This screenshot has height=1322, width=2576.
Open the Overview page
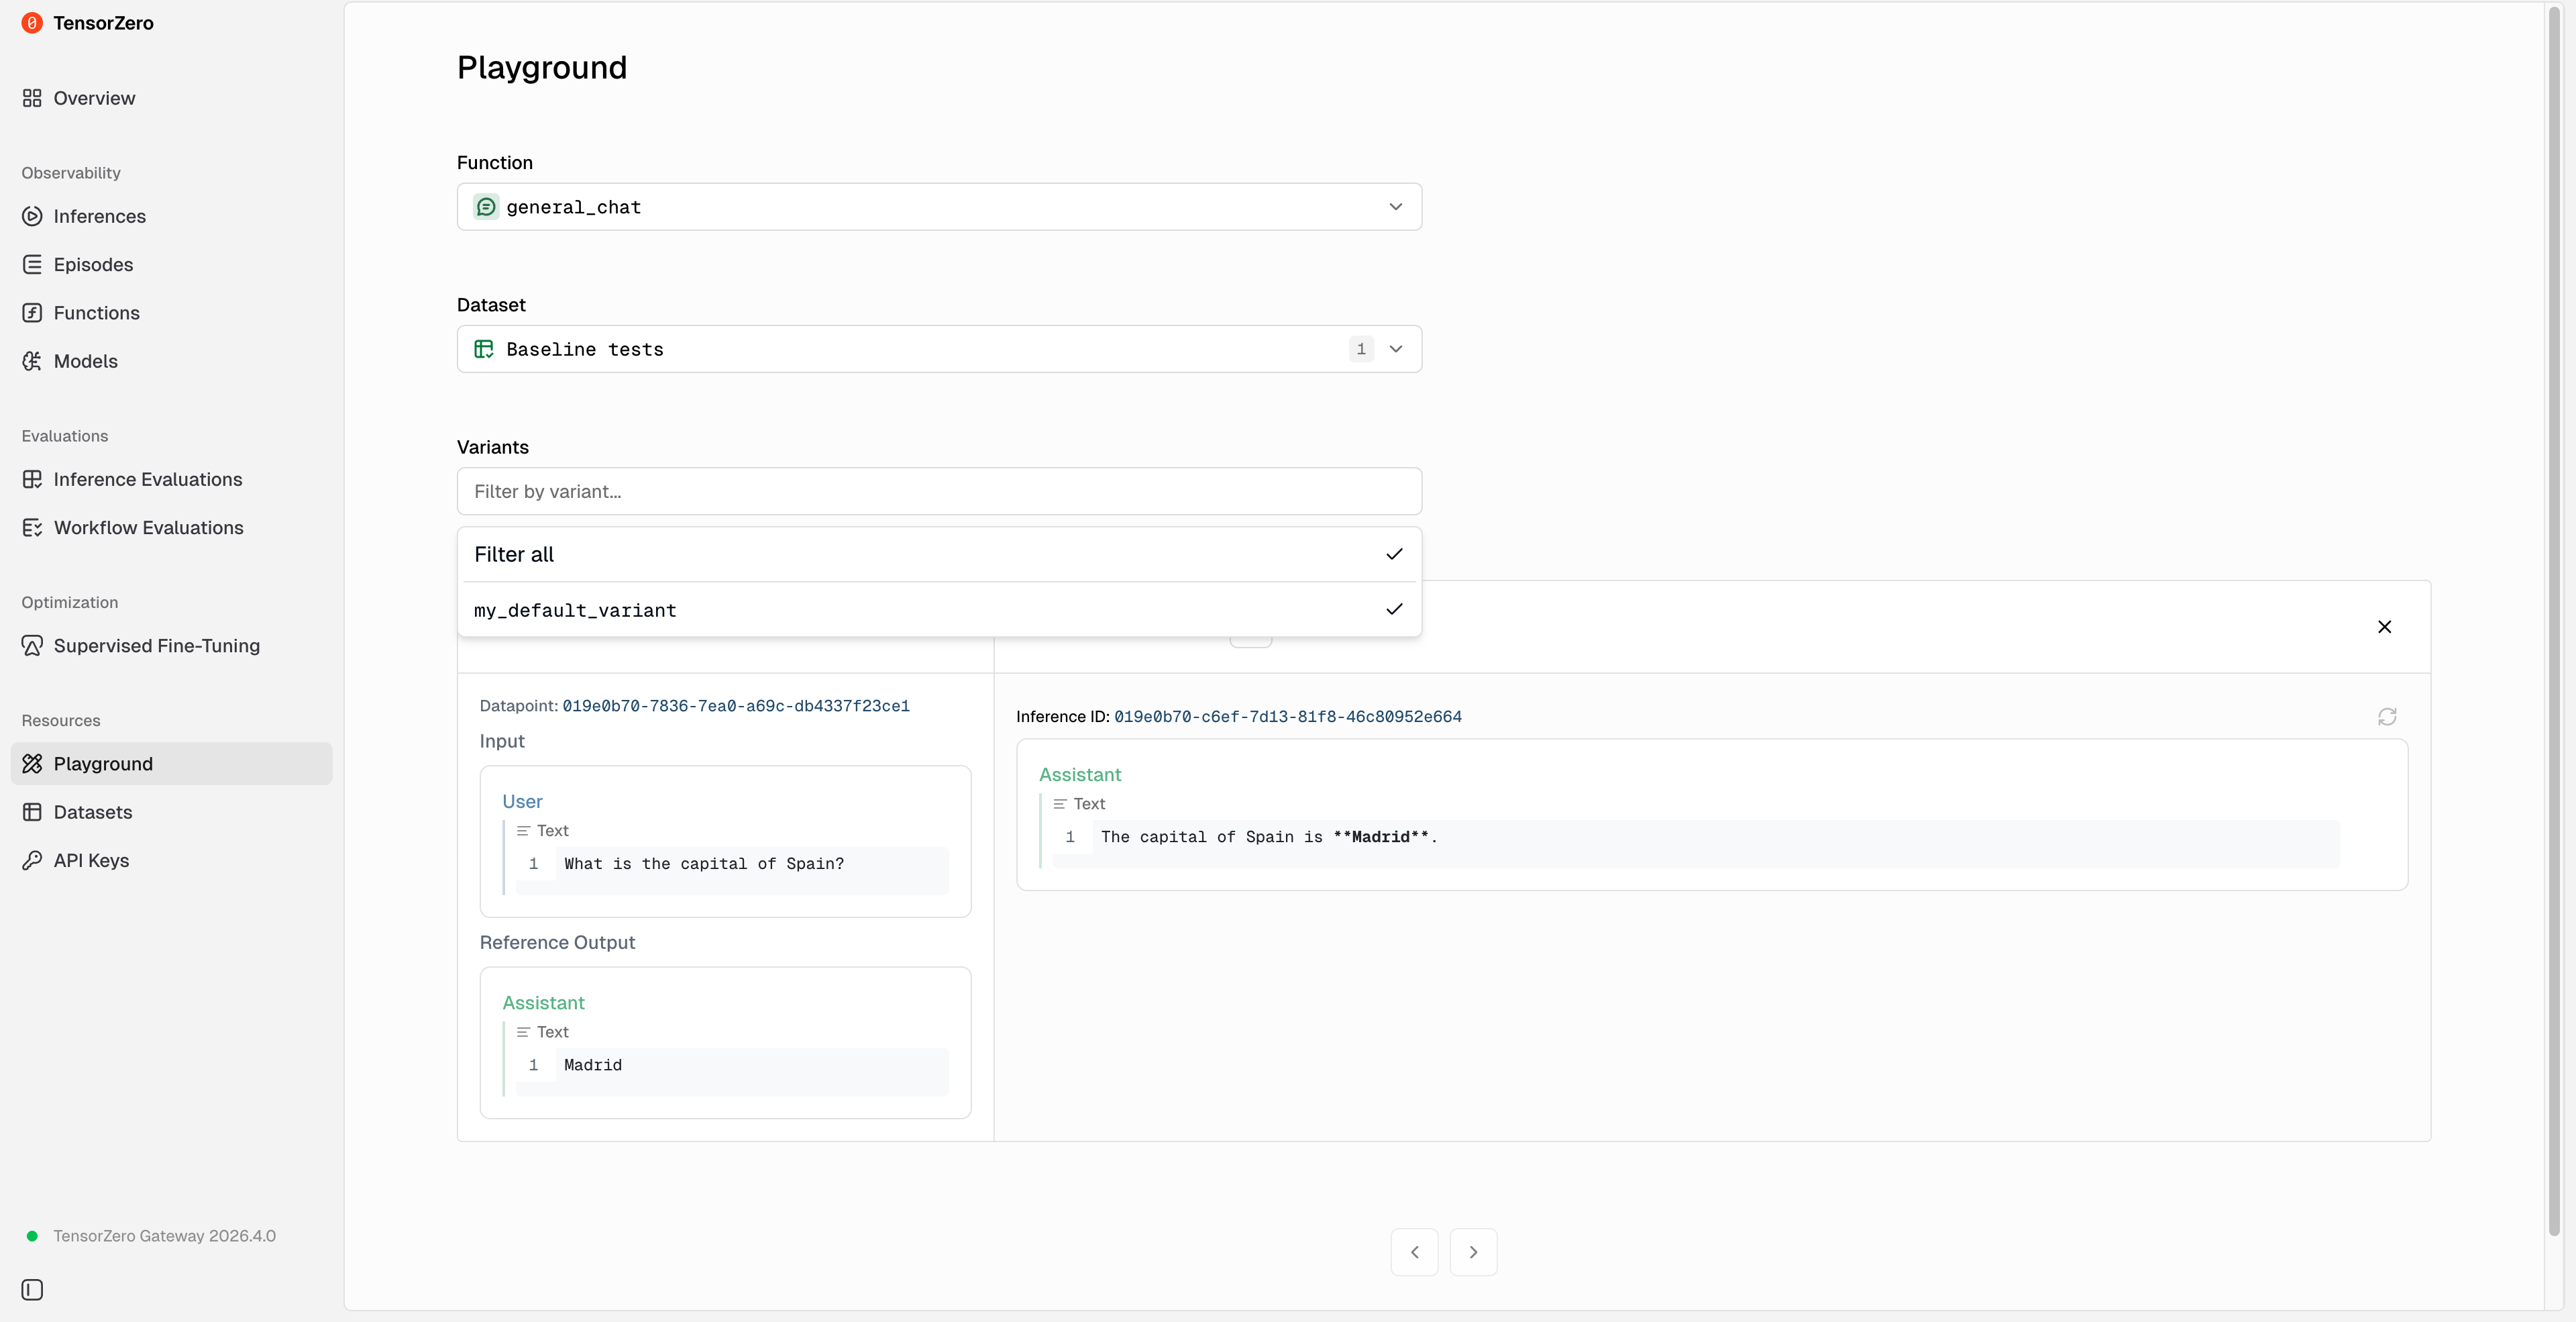(94, 98)
